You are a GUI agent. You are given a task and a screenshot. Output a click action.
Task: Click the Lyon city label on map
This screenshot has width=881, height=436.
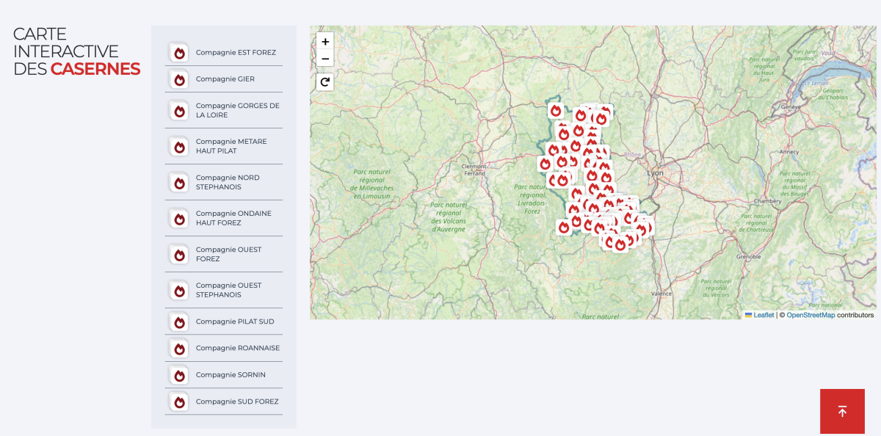point(655,173)
